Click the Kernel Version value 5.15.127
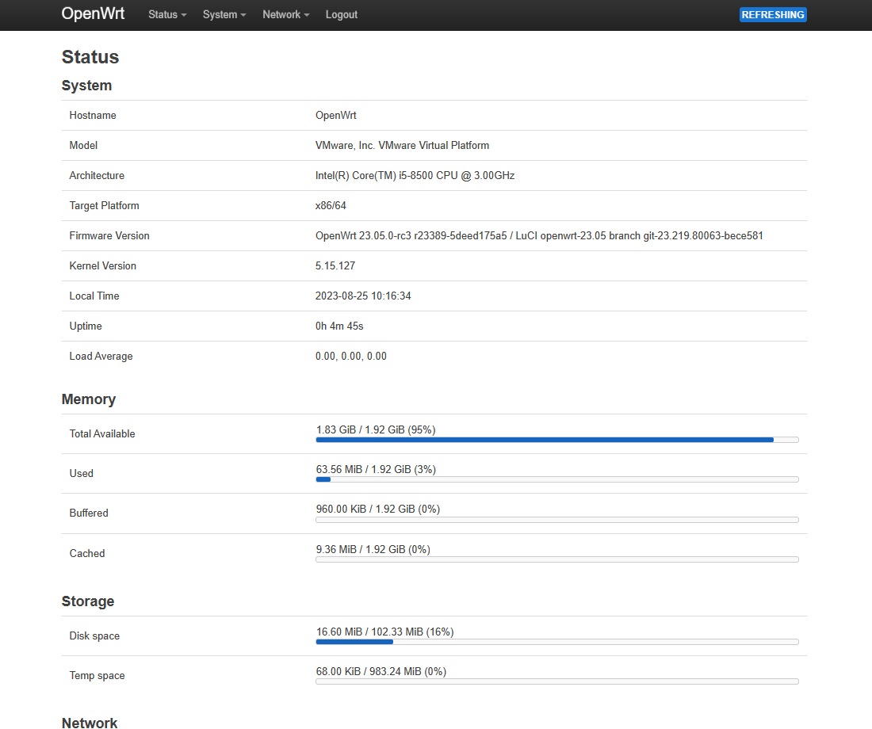 tap(335, 265)
